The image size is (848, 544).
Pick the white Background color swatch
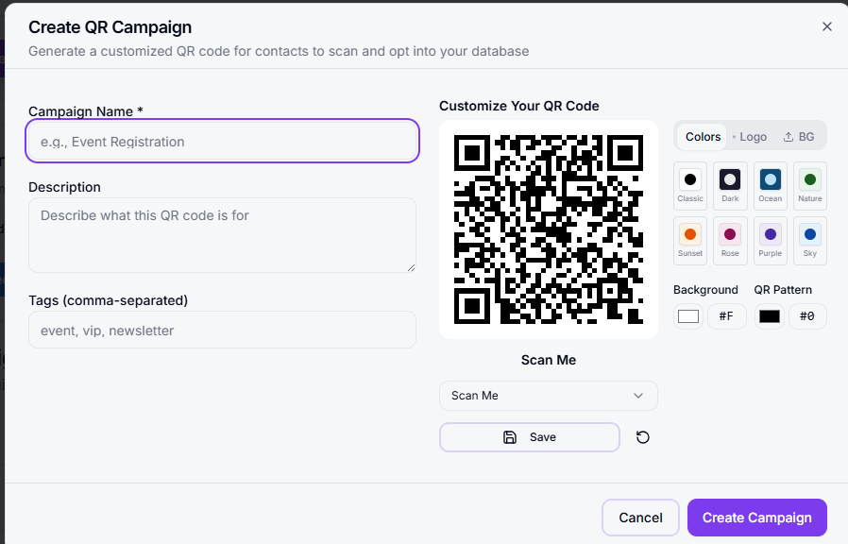pos(688,315)
